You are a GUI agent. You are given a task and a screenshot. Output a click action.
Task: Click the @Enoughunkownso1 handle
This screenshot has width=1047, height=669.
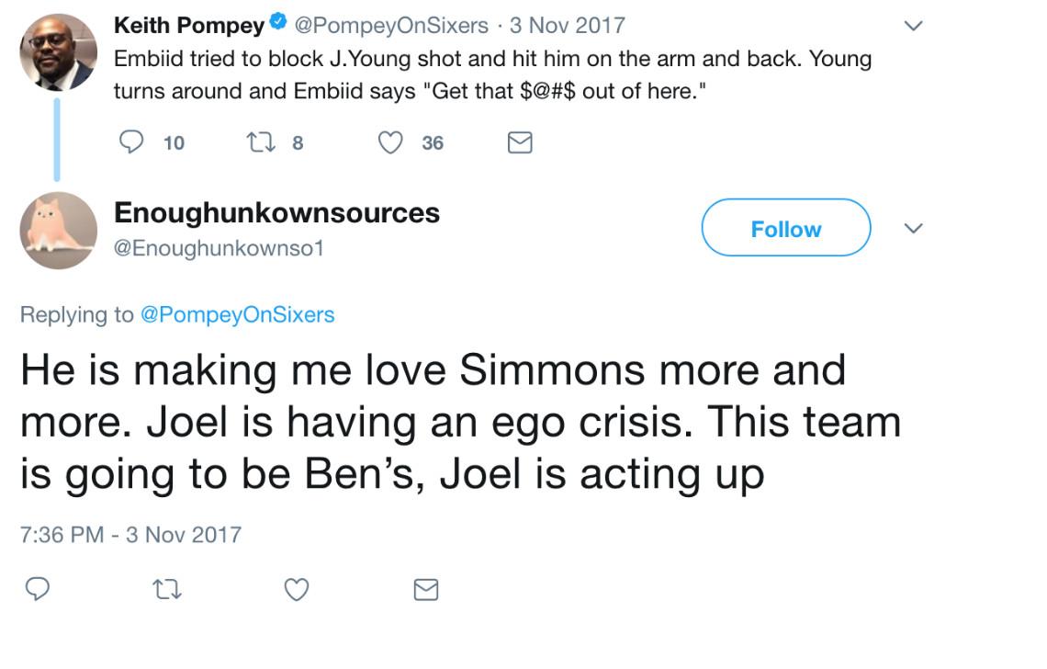[x=219, y=248]
